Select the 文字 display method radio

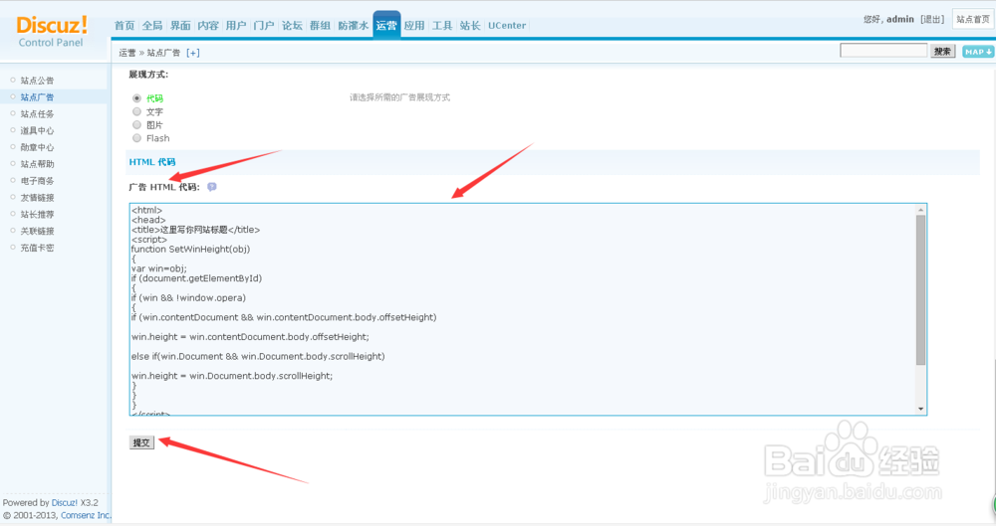pyautogui.click(x=136, y=111)
